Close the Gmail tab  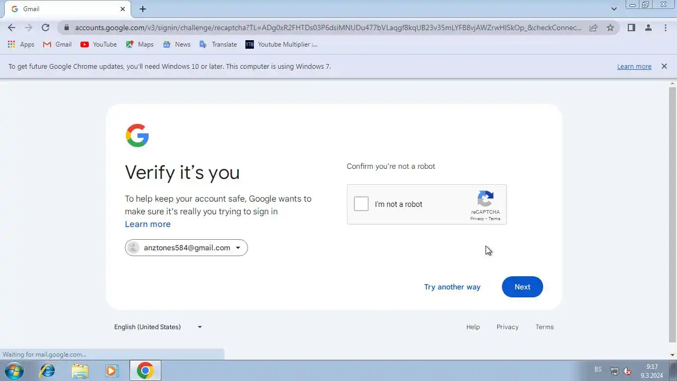(x=123, y=9)
